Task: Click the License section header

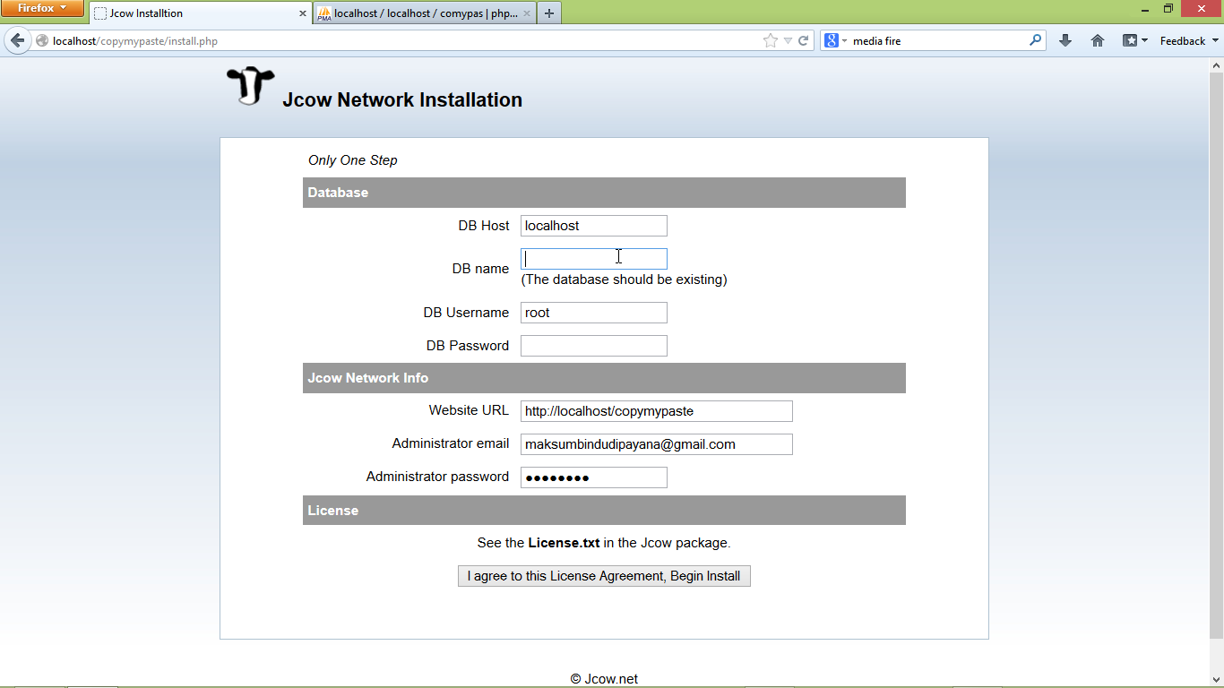Action: pyautogui.click(x=604, y=511)
